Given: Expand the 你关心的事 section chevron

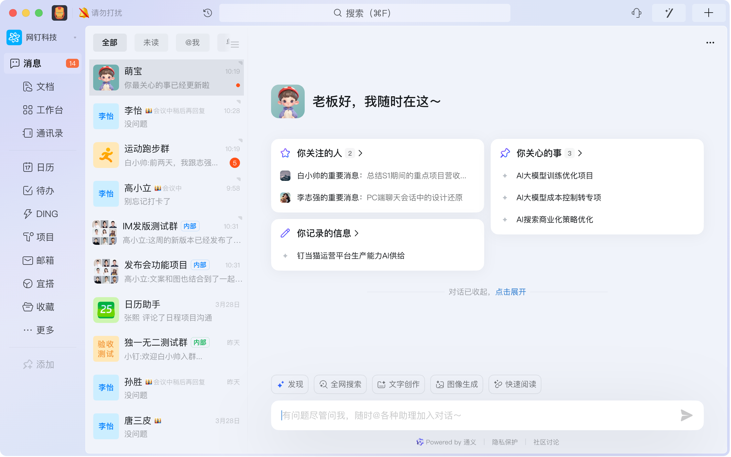Looking at the screenshot, I should [580, 153].
